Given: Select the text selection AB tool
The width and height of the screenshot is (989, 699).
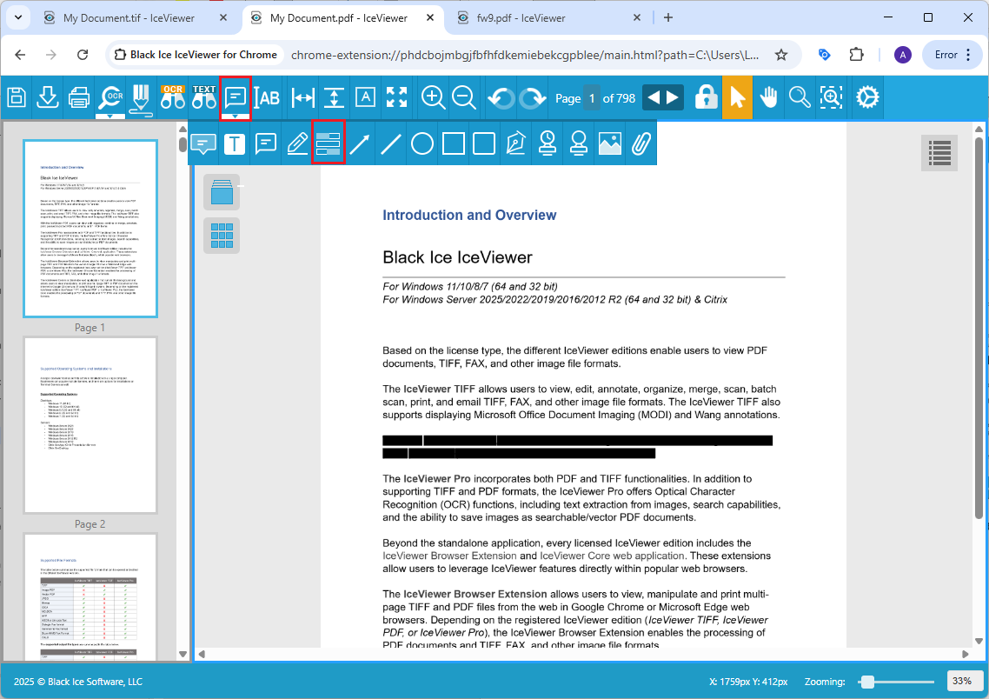Looking at the screenshot, I should 268,97.
